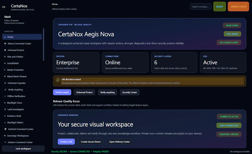Click the Online connection card
Image resolution: width=252 pixels, height=154 pixels.
click(125, 62)
